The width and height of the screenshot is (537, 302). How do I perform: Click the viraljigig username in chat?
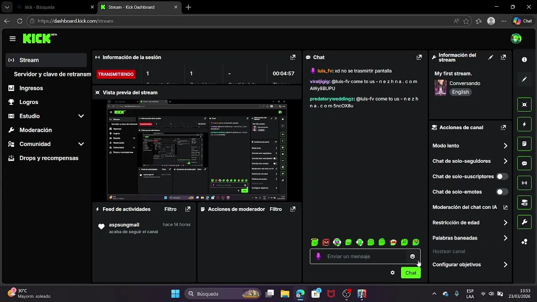point(320,82)
